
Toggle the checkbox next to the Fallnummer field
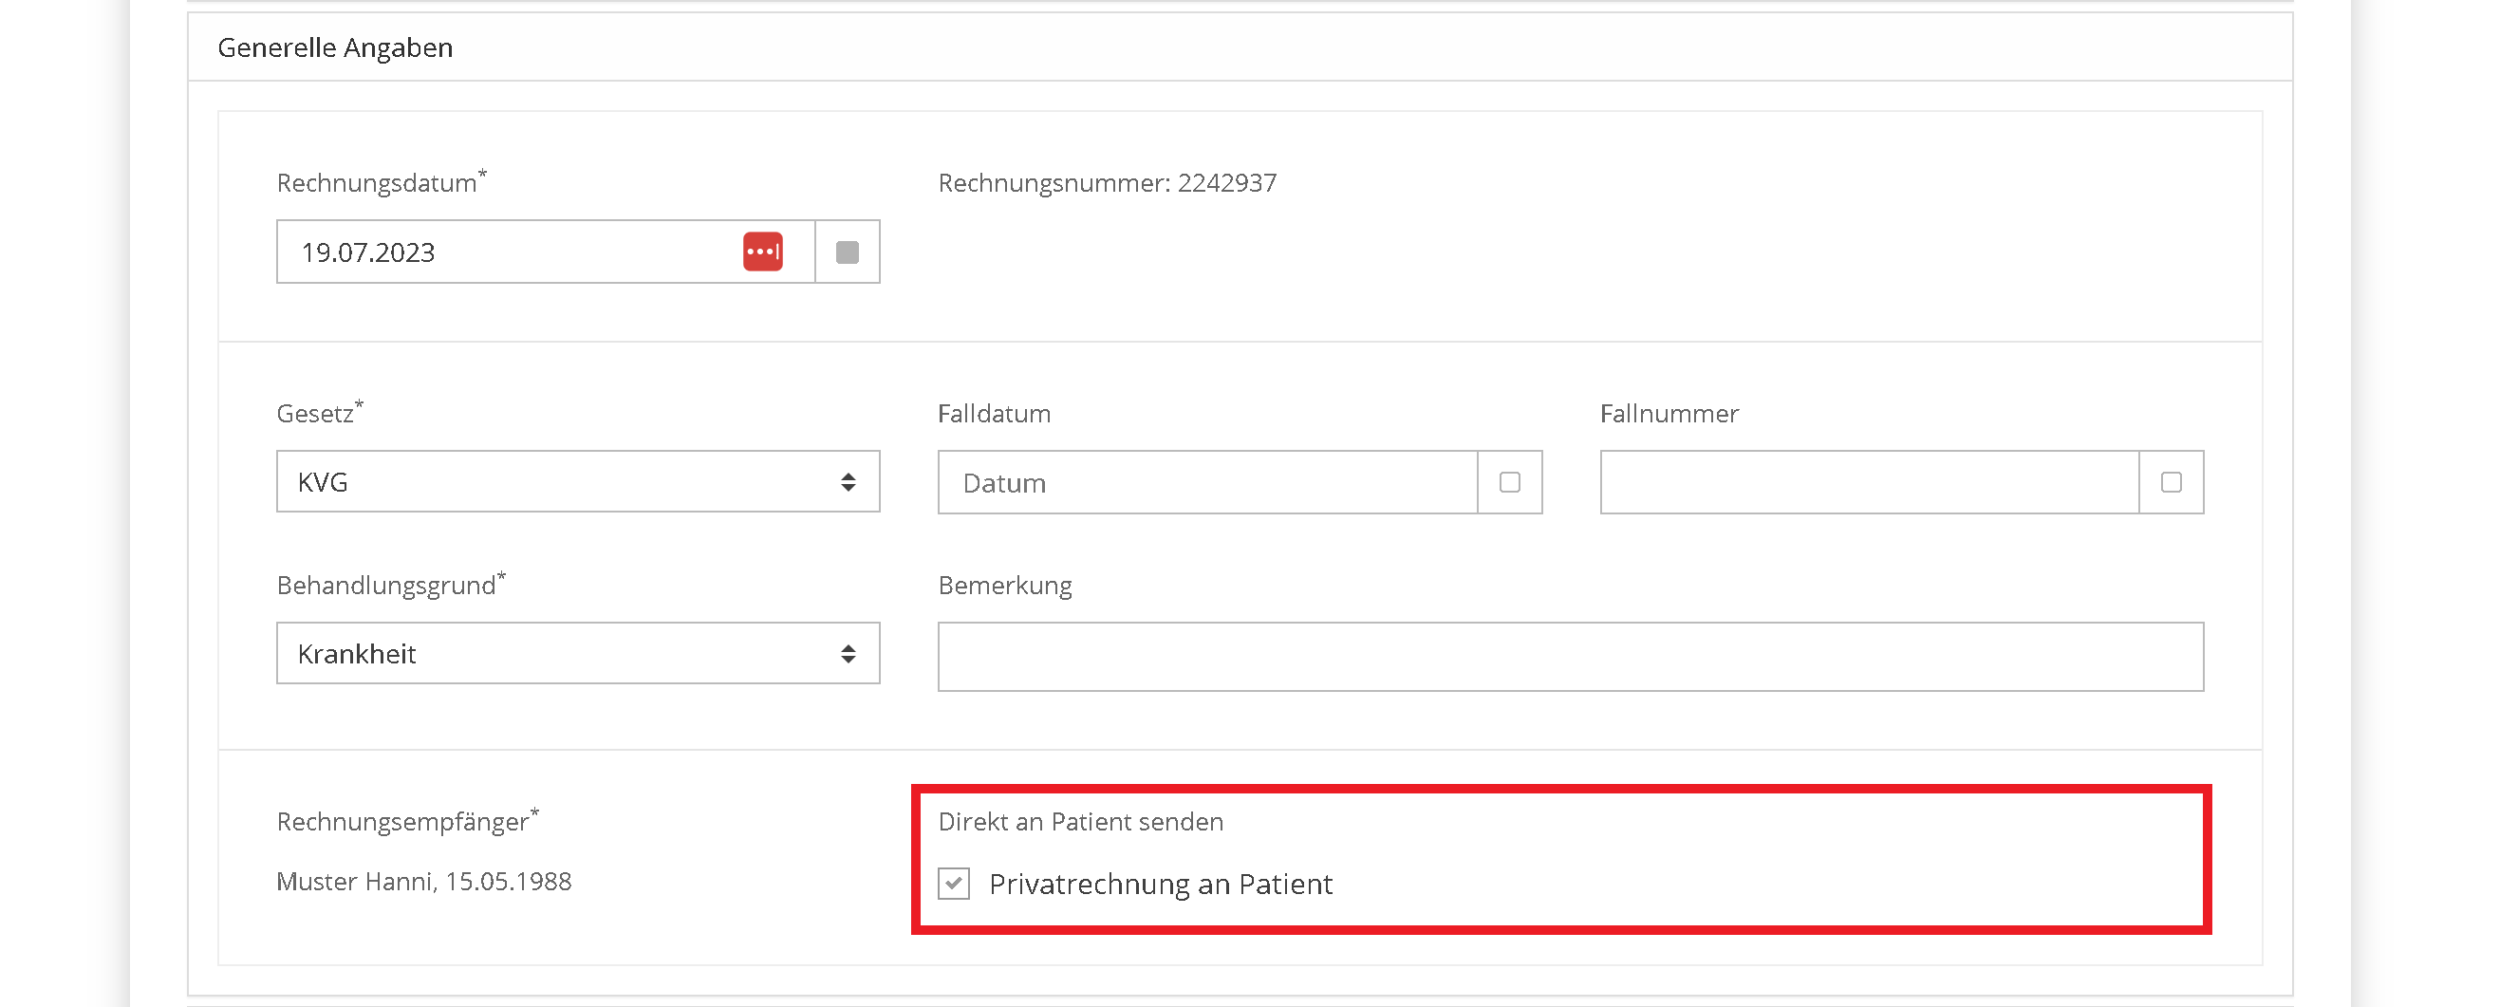tap(2172, 482)
